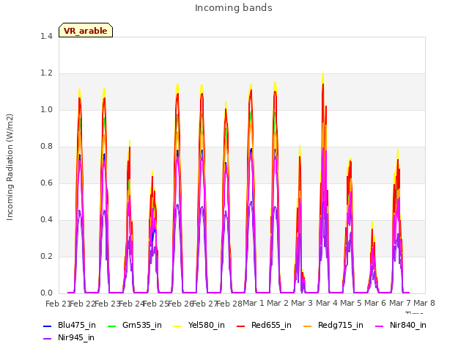Toggle Yel580_in series in legend
The height and width of the screenshot is (352, 469).
[199, 326]
